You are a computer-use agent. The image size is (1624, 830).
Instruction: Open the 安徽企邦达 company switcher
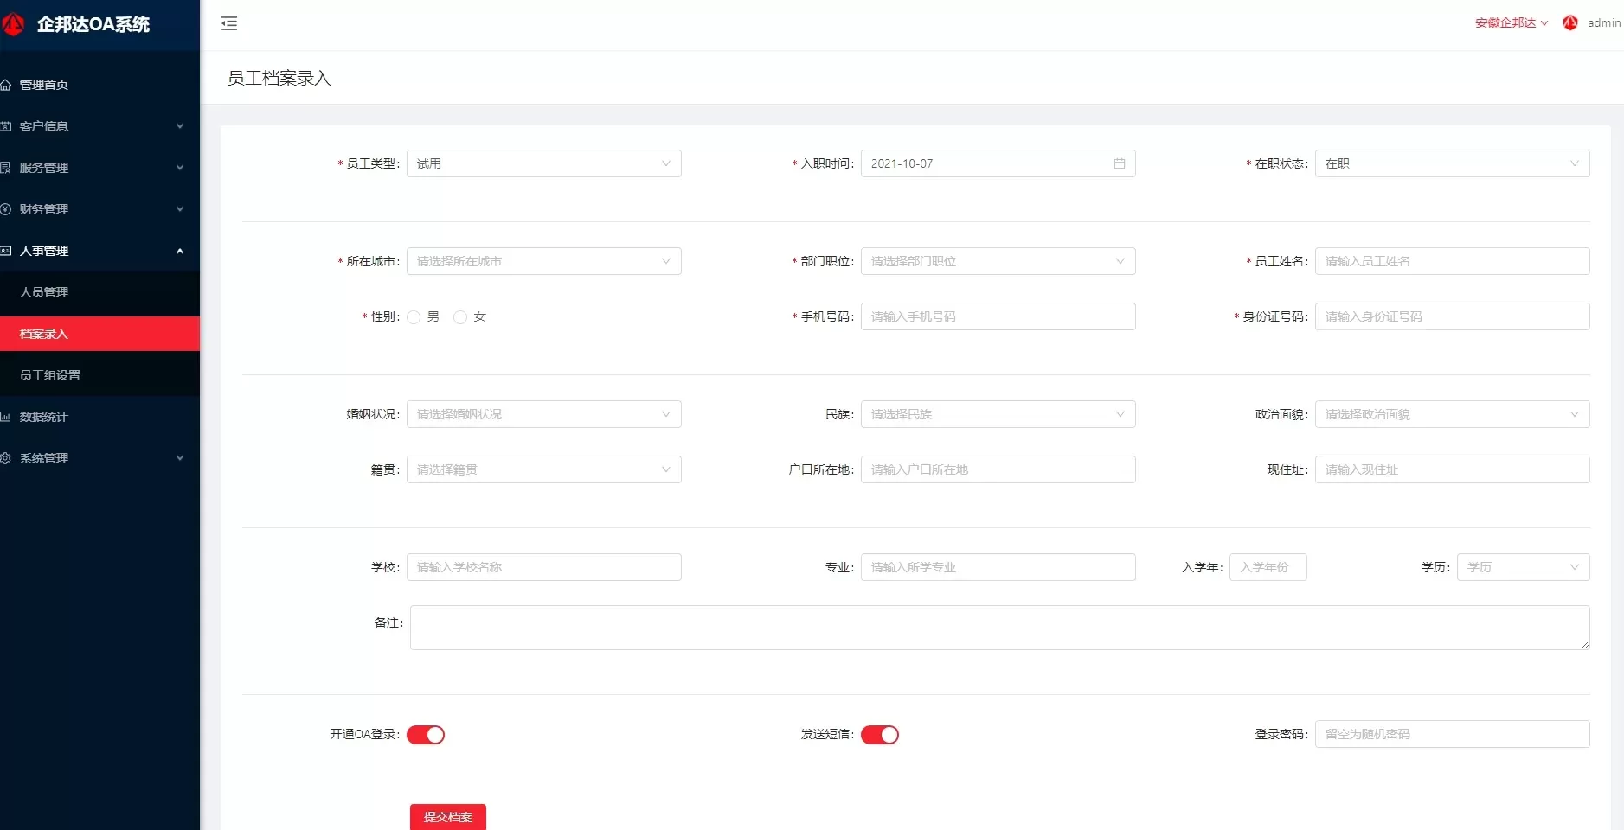1511,23
